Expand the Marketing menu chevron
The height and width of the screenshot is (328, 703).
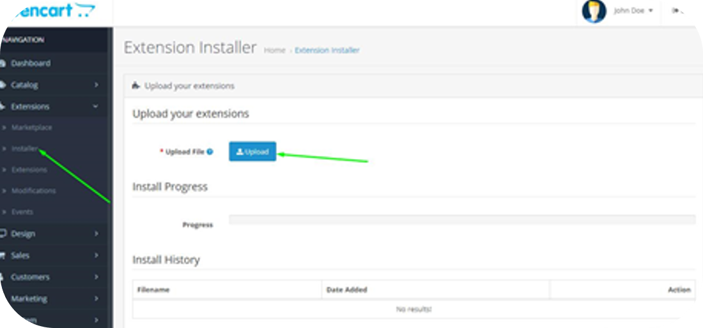[96, 299]
